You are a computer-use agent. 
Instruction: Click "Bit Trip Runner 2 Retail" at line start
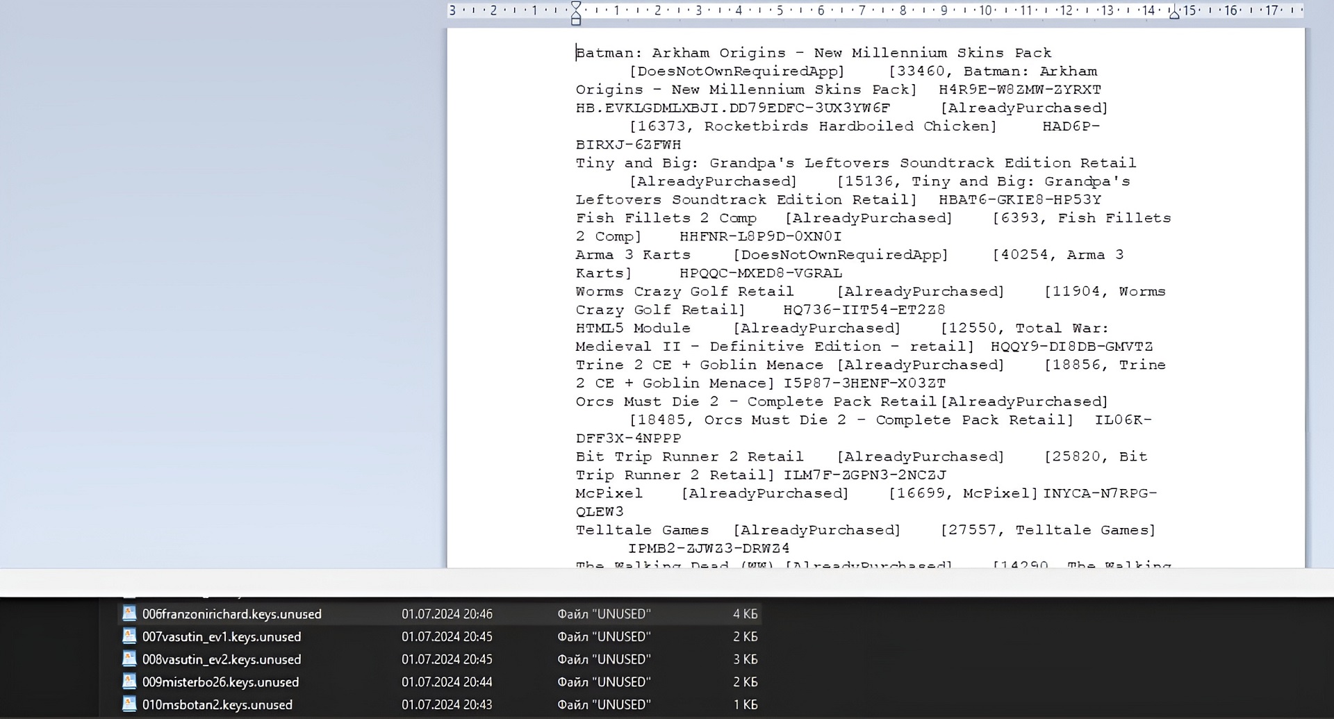[689, 457]
